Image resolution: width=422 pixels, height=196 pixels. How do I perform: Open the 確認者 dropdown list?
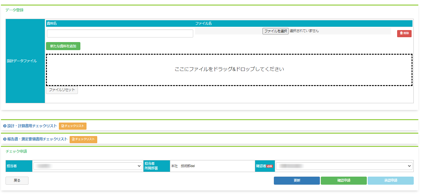click(344, 166)
